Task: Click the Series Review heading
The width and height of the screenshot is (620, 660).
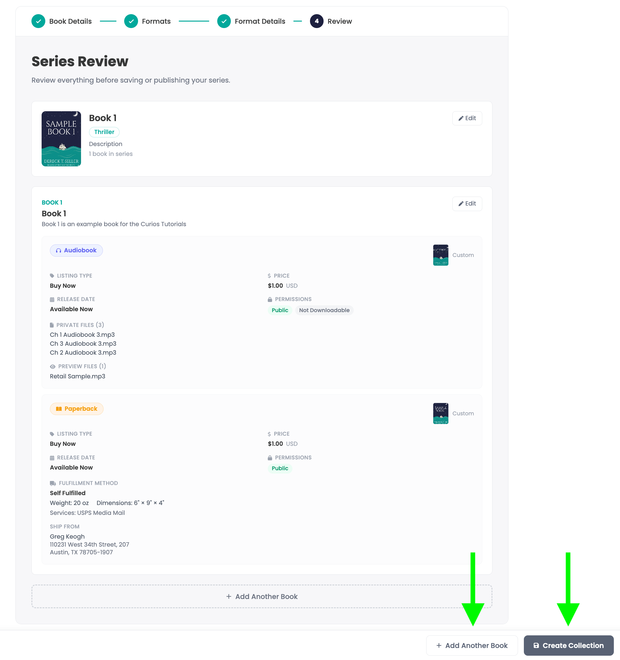Action: click(80, 61)
